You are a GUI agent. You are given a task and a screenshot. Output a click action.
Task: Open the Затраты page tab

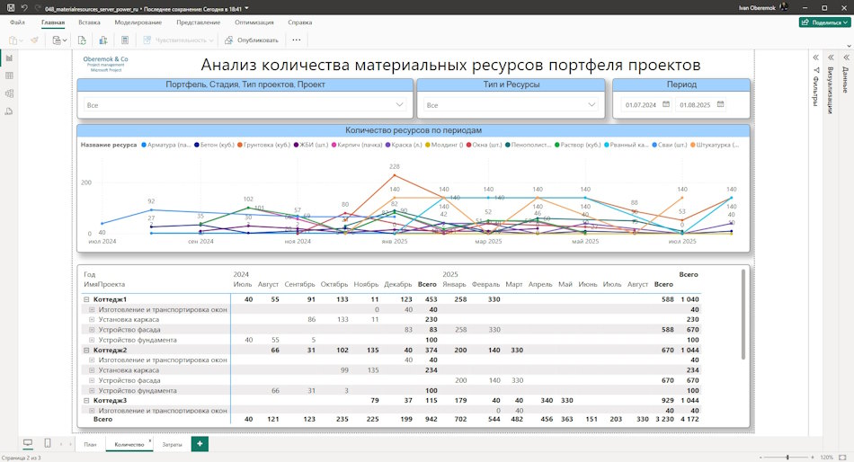[172, 445]
